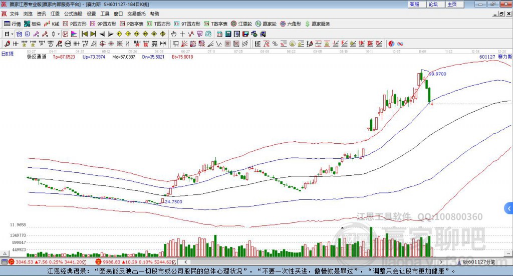Open the 9T四方形 tool
The height and width of the screenshot is (276, 513).
pos(187,24)
